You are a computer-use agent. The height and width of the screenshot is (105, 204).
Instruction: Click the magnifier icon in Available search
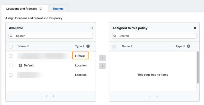[11, 36]
